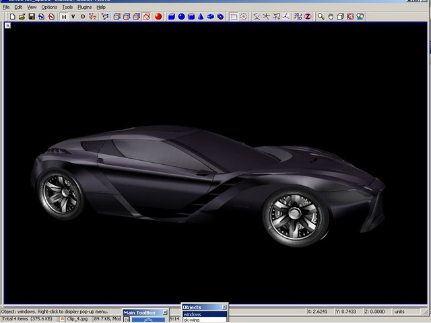Image resolution: width=431 pixels, height=323 pixels.
Task: Create a blue sphere primitive
Action: coord(181,16)
